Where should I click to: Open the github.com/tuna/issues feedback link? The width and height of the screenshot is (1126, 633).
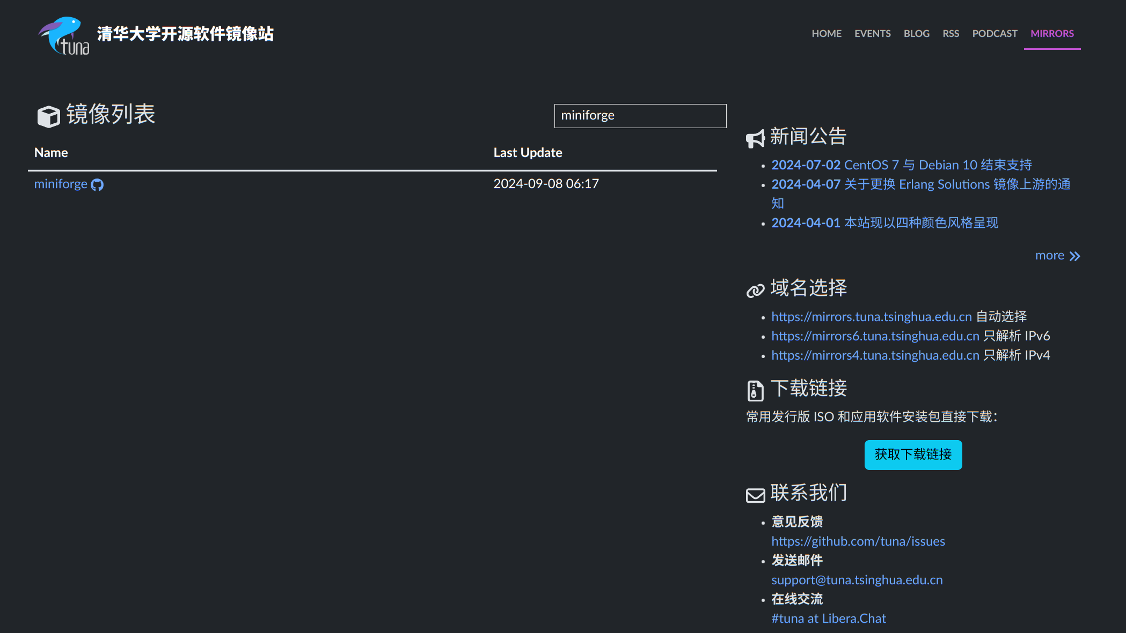tap(858, 541)
